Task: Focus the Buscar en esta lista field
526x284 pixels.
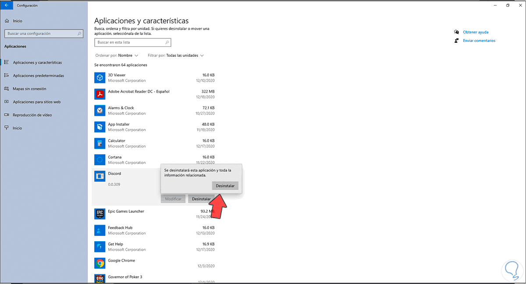Action: 132,42
